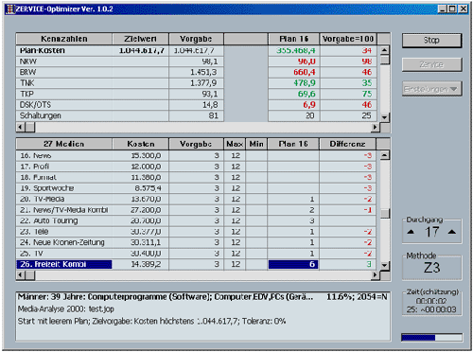Select the 16. News media row

click(x=196, y=155)
